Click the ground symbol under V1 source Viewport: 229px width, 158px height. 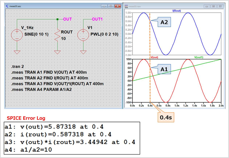click(x=83, y=51)
